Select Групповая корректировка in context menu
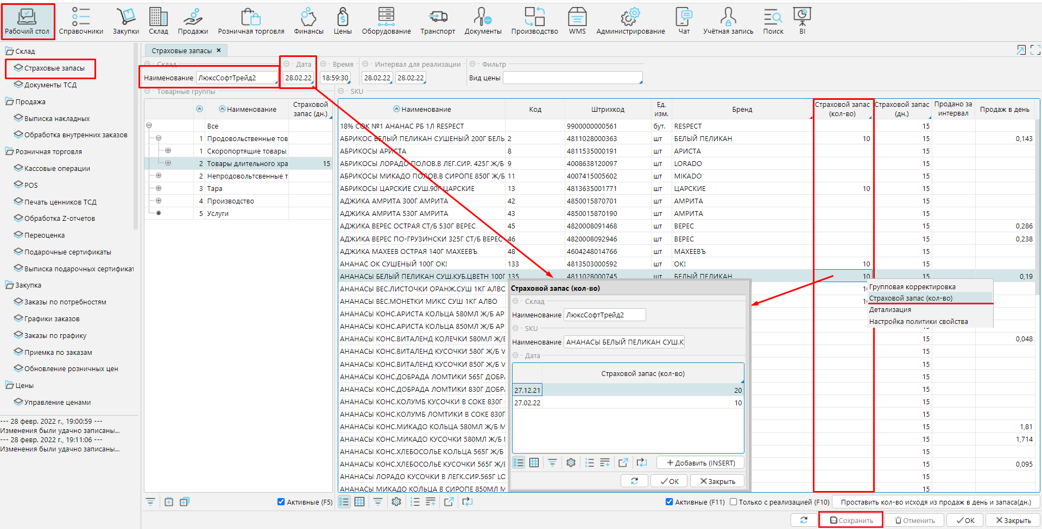Image resolution: width=1042 pixels, height=529 pixels. click(912, 287)
